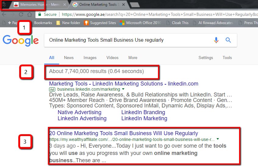Open the New folder bookmark
Image resolution: width=258 pixels, height=168 pixels.
(x=68, y=23)
